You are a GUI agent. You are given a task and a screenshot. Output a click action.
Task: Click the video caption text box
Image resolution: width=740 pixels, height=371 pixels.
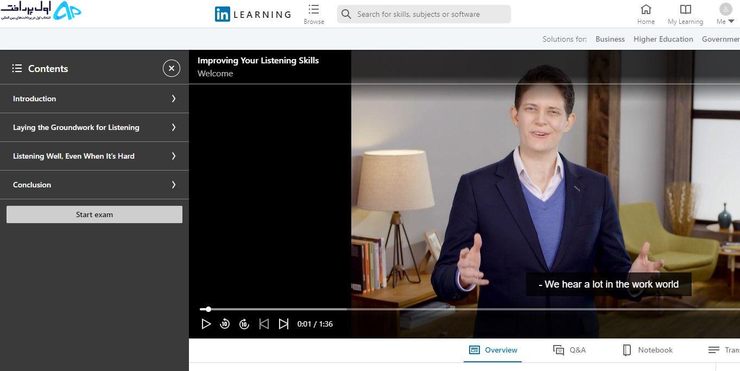click(x=609, y=284)
